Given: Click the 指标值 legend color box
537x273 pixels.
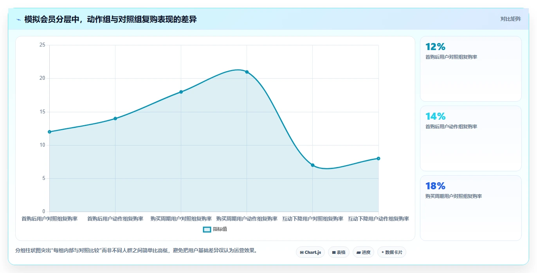Looking at the screenshot, I should pos(207,229).
